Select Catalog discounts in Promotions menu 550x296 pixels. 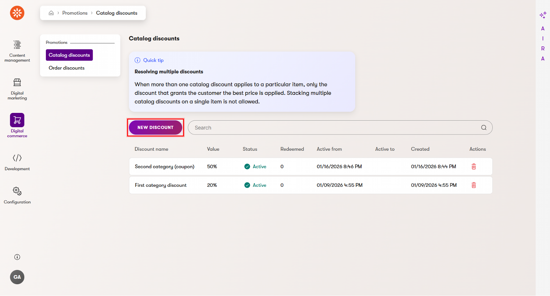(x=69, y=55)
